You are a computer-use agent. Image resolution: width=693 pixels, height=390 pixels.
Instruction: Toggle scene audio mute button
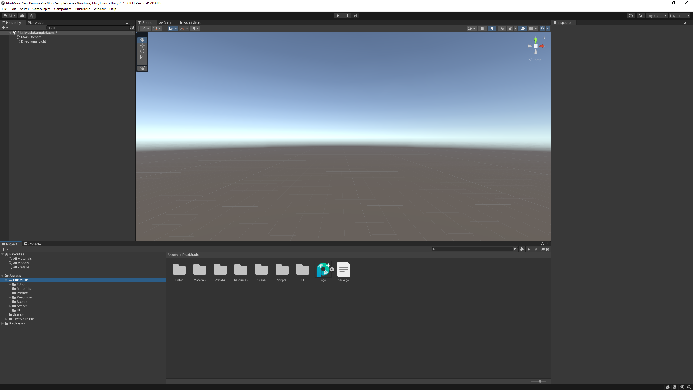pos(502,28)
